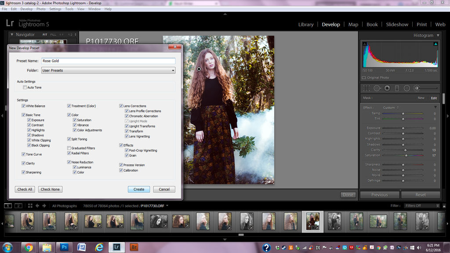Go back with left arrow icon
Screen dimensions: 450x253
(37, 206)
